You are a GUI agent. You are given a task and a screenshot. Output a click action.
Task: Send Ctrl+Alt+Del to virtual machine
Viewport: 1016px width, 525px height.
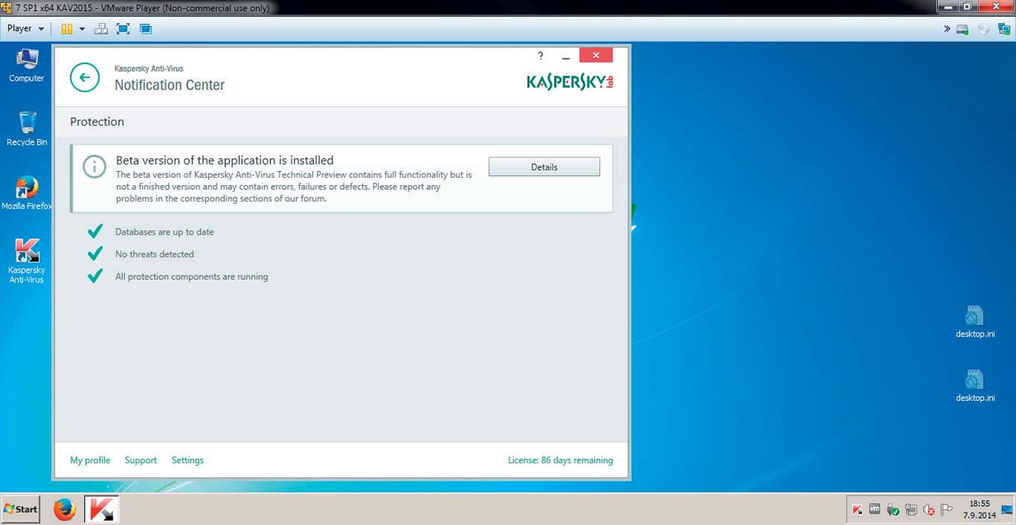click(101, 29)
